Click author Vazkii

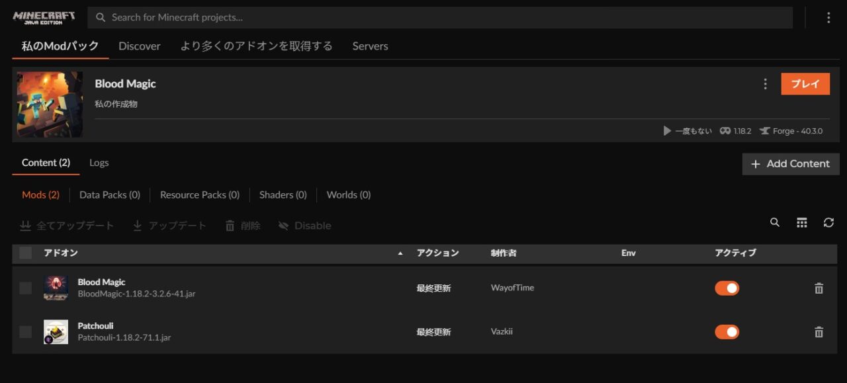tap(502, 331)
